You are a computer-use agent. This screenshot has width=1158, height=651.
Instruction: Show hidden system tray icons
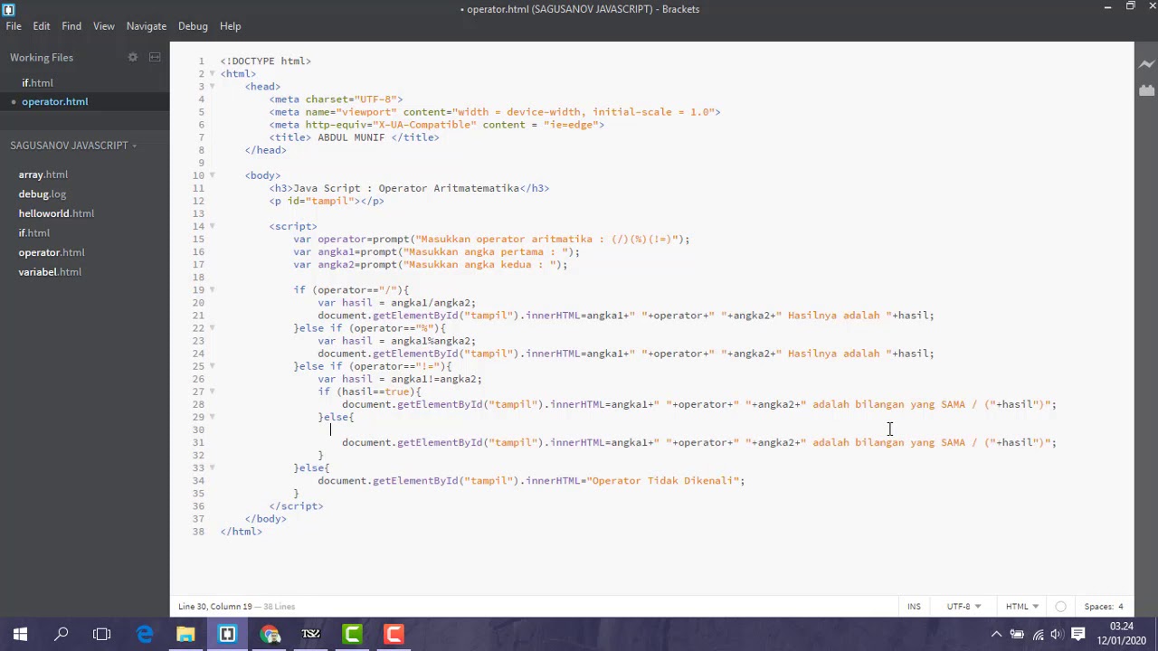click(996, 635)
